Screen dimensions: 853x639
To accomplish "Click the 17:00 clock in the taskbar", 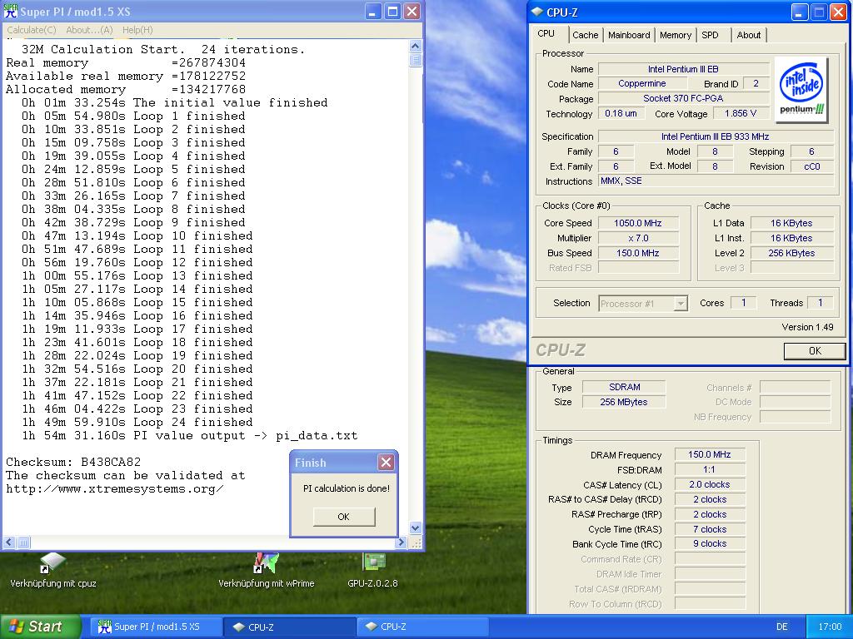I will tap(830, 627).
